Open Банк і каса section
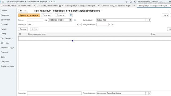 (5, 20)
